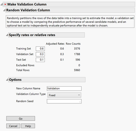Screen dimensions: 136x131
Task: Click the Cancel button
Action: pos(13,126)
